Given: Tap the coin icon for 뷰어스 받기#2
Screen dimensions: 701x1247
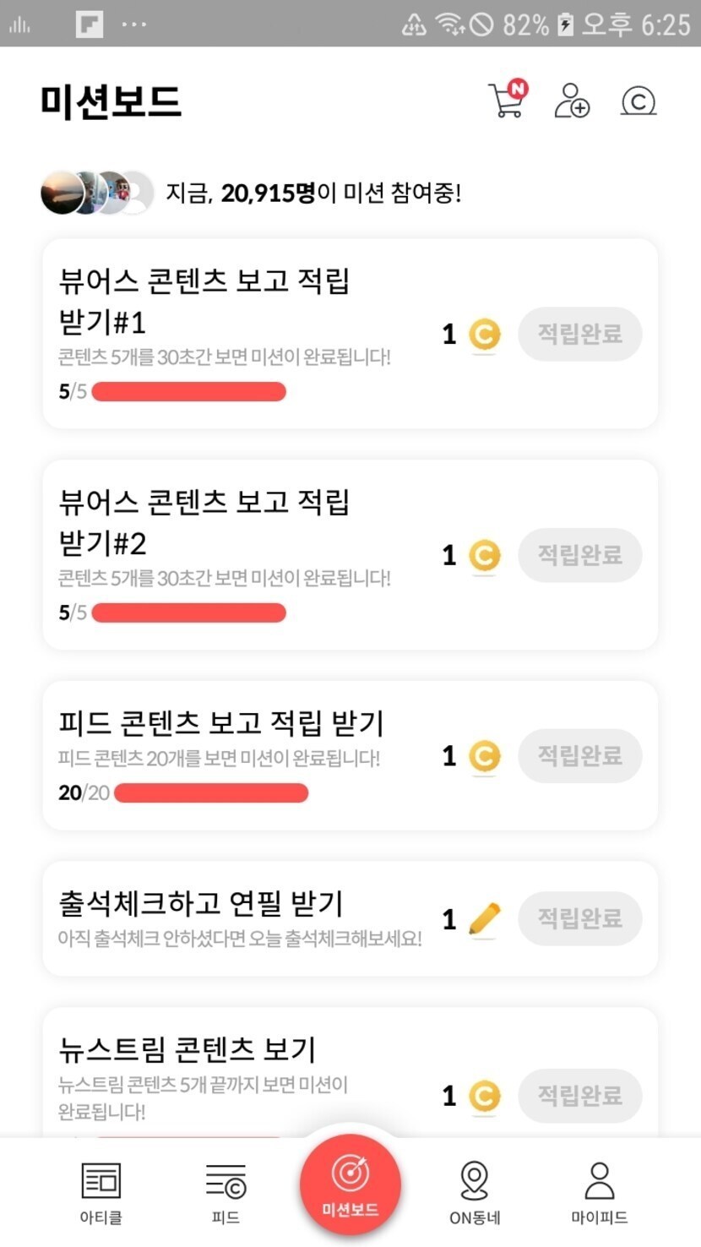Looking at the screenshot, I should 484,556.
